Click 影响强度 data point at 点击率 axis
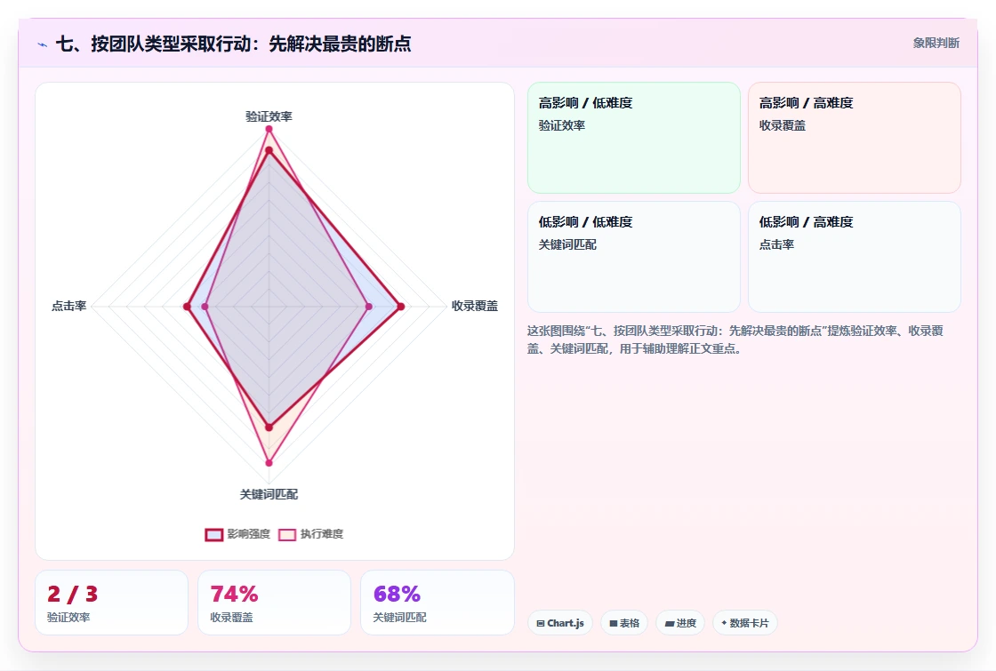996x671 pixels. (187, 307)
